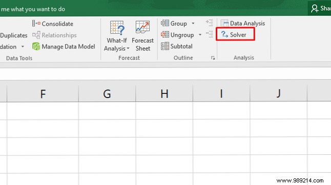Insert a Subtotal
Image resolution: width=331 pixels, height=185 pixels.
(176, 46)
